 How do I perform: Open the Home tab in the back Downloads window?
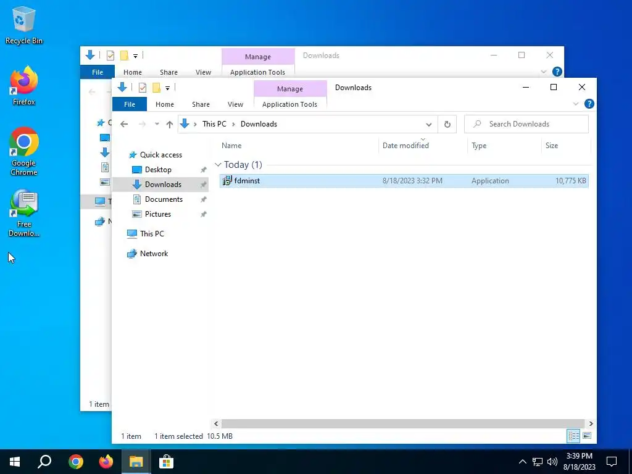(x=133, y=72)
